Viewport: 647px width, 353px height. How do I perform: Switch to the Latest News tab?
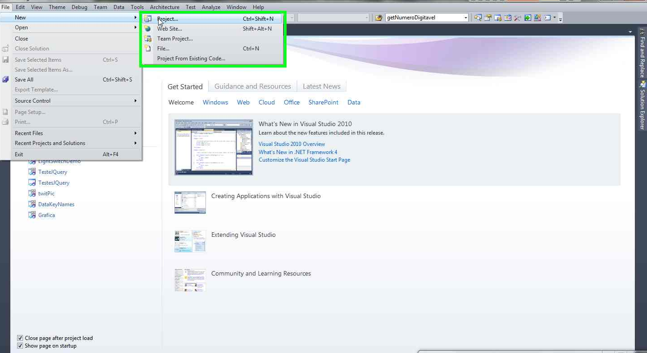click(x=321, y=86)
